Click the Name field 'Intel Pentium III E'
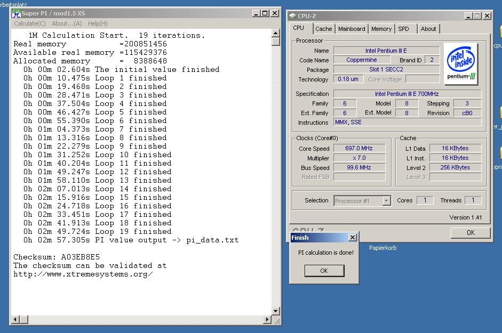The height and width of the screenshot is (333, 502). (x=386, y=51)
